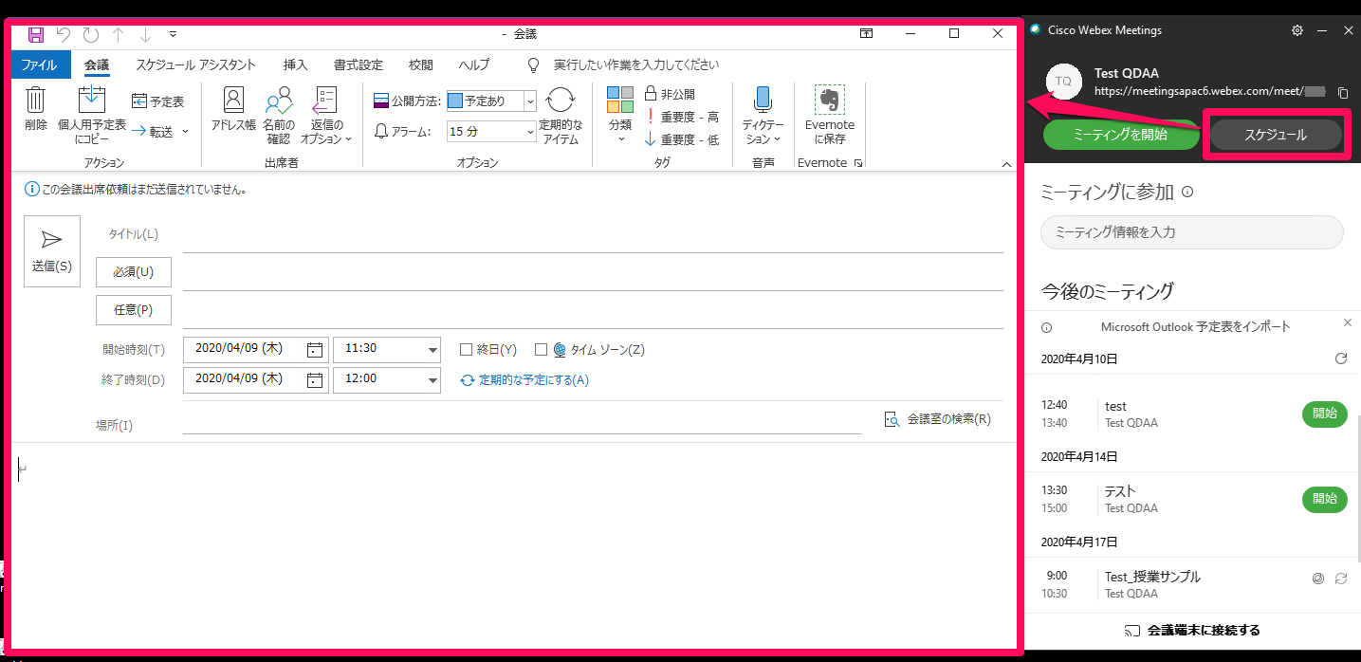Open 公開方法 予定あり combo box
This screenshot has height=662, width=1361.
[x=491, y=101]
